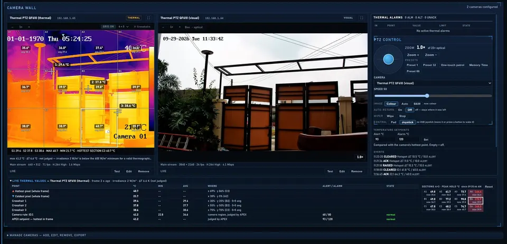507x244 pixels.
Task: Zoom in visual view with plus button
Action: pyautogui.click(x=180, y=27)
